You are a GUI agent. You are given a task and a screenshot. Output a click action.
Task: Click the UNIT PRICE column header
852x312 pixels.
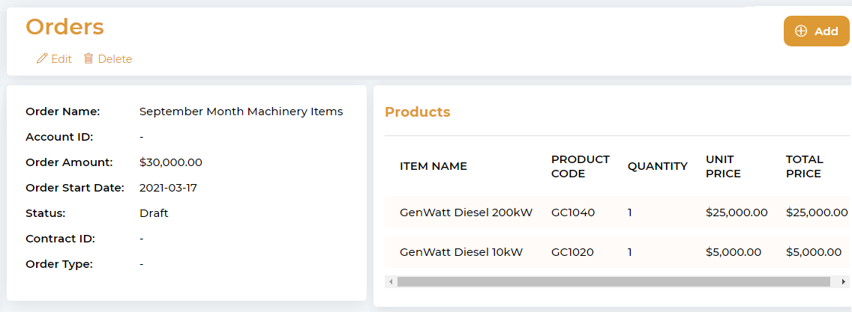click(723, 166)
